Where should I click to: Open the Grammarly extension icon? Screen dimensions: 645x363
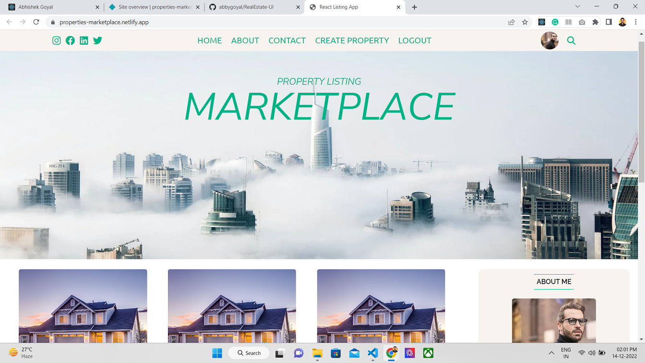pos(555,22)
